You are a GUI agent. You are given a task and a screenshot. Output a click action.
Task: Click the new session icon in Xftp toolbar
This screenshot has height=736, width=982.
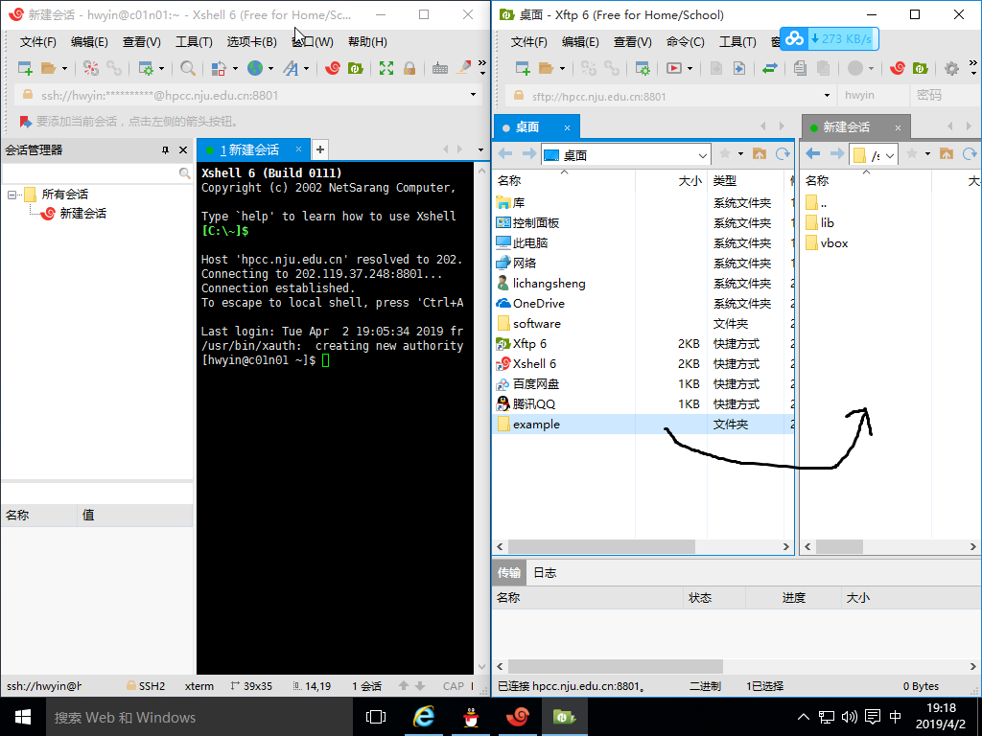[x=523, y=68]
